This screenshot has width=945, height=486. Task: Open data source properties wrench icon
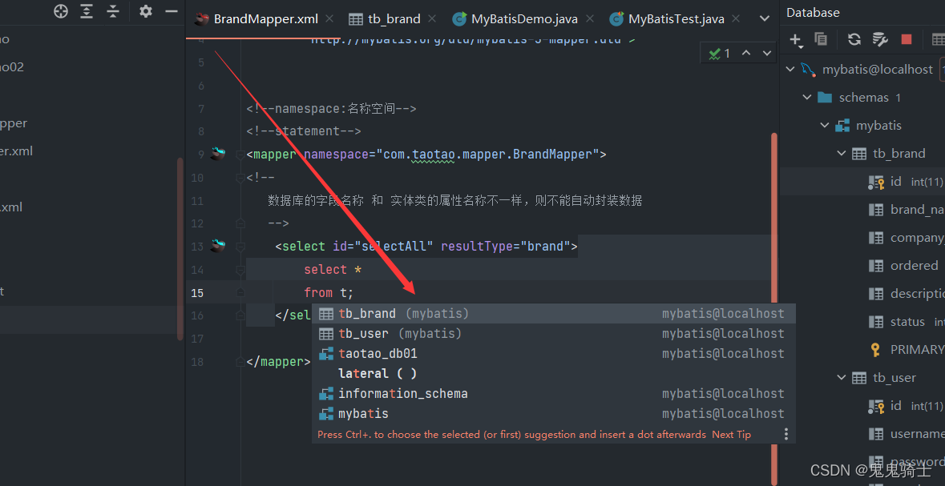point(880,39)
